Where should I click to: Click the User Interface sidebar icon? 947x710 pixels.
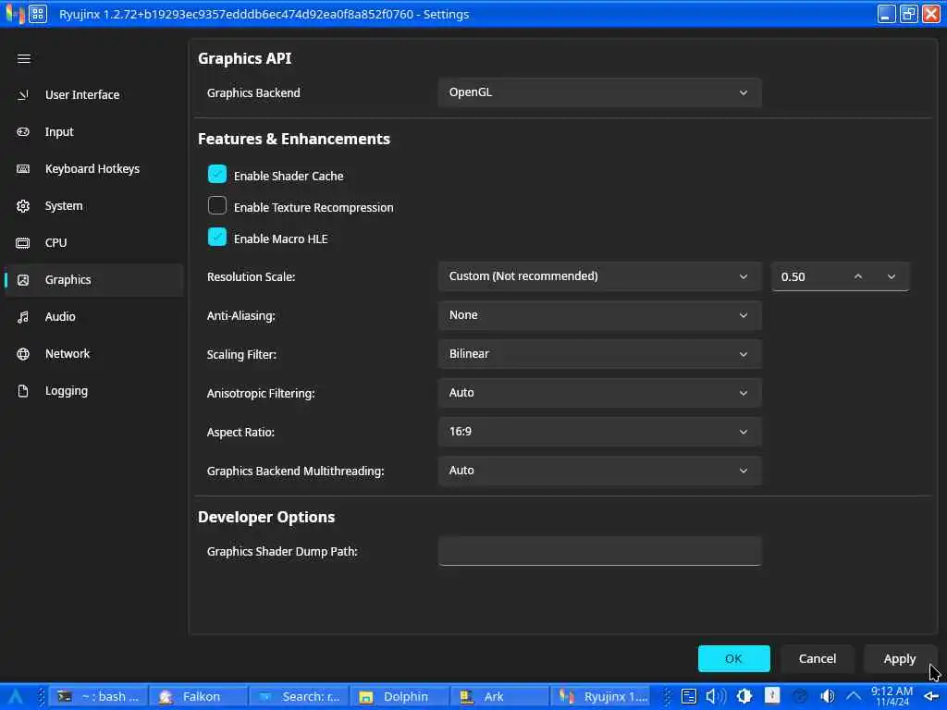pyautogui.click(x=23, y=95)
